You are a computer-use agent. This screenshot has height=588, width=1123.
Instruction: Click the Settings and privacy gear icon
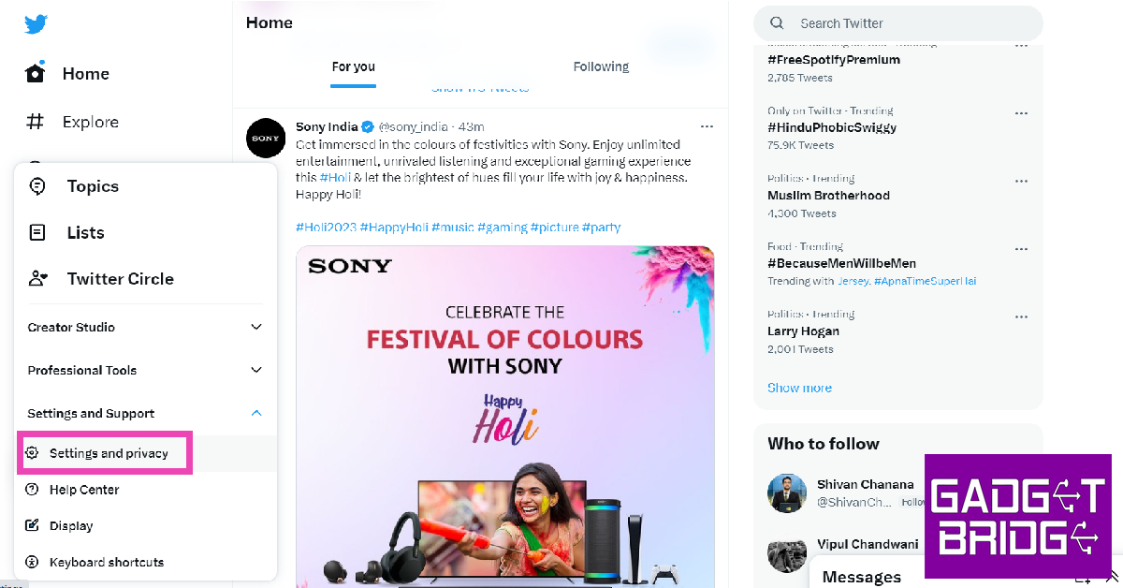coord(32,453)
